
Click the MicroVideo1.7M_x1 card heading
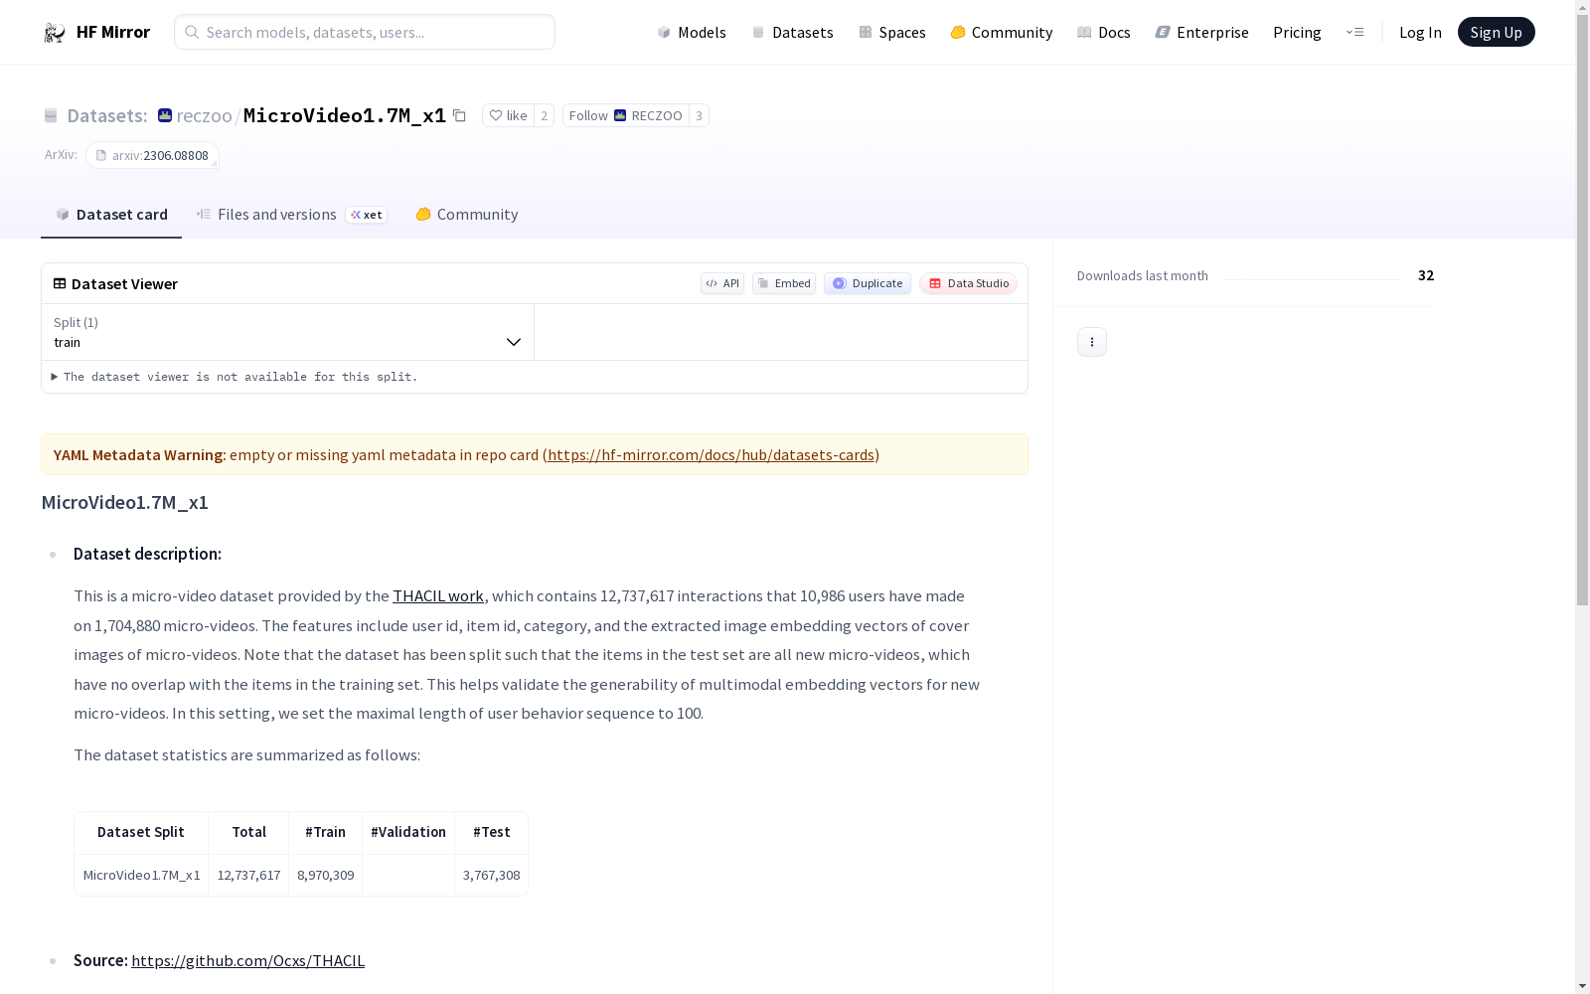pos(124,503)
